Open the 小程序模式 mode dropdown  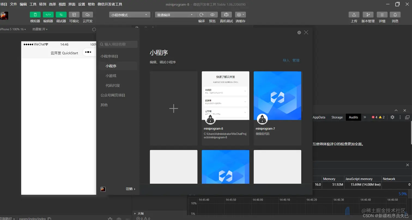point(130,15)
